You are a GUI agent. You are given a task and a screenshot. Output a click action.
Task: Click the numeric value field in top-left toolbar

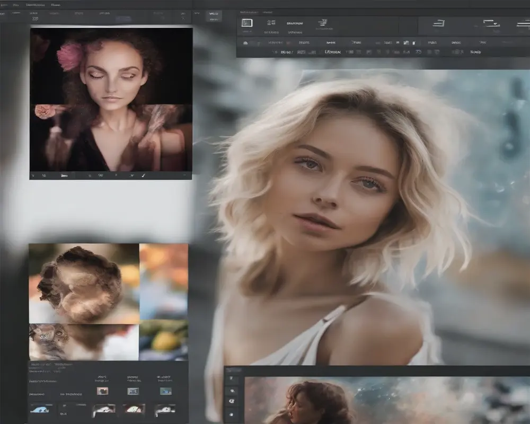(x=35, y=19)
